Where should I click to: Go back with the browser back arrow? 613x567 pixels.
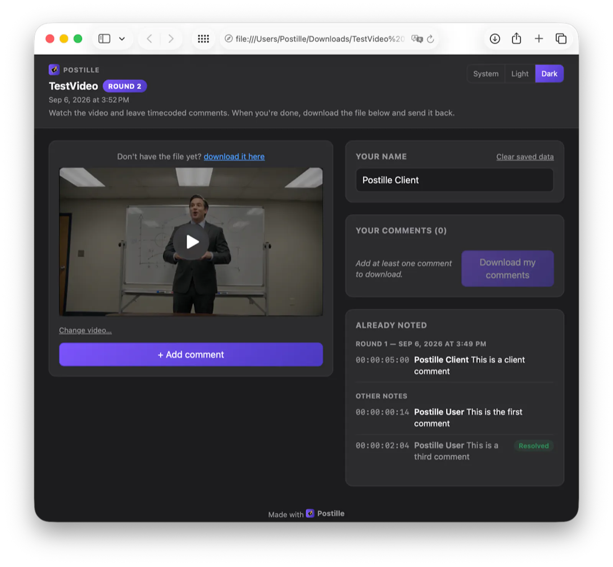(149, 39)
